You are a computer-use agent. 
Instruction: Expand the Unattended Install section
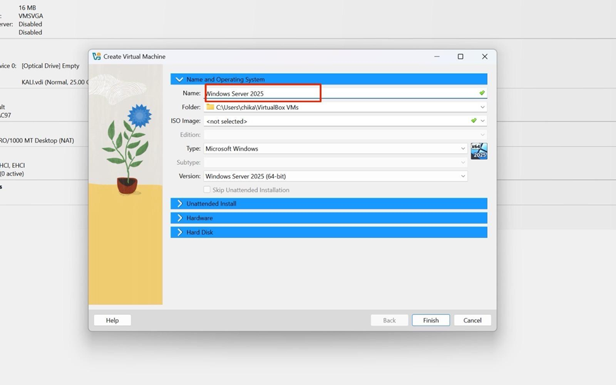coord(329,204)
